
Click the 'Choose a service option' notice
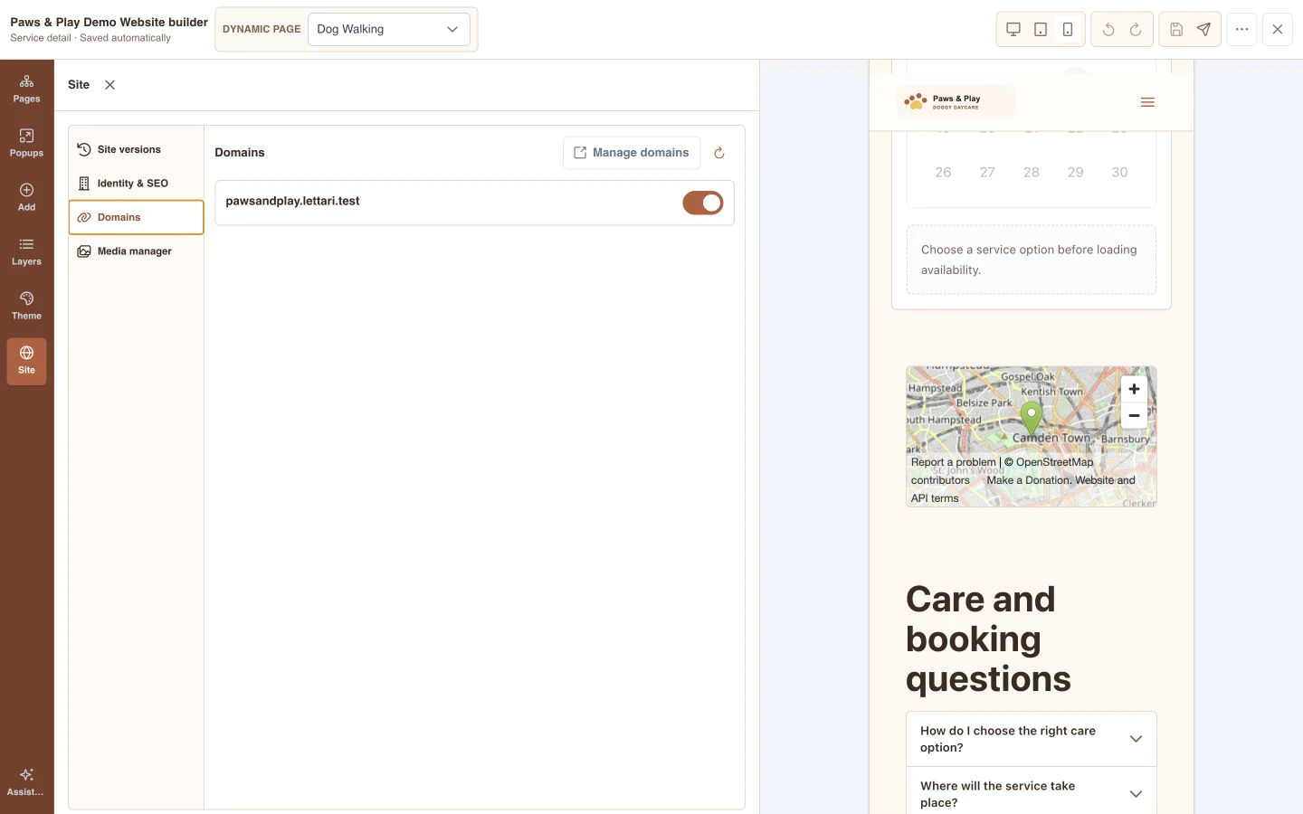(1032, 260)
